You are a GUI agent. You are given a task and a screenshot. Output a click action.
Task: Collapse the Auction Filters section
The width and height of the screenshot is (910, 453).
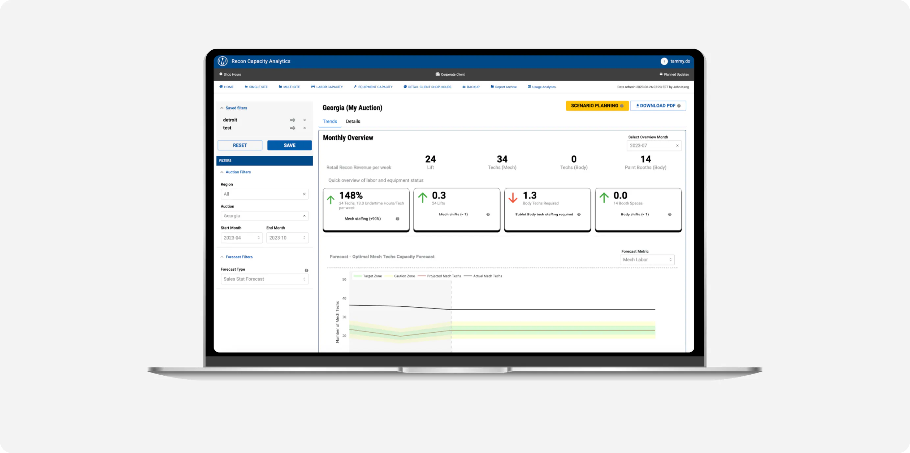(235, 172)
